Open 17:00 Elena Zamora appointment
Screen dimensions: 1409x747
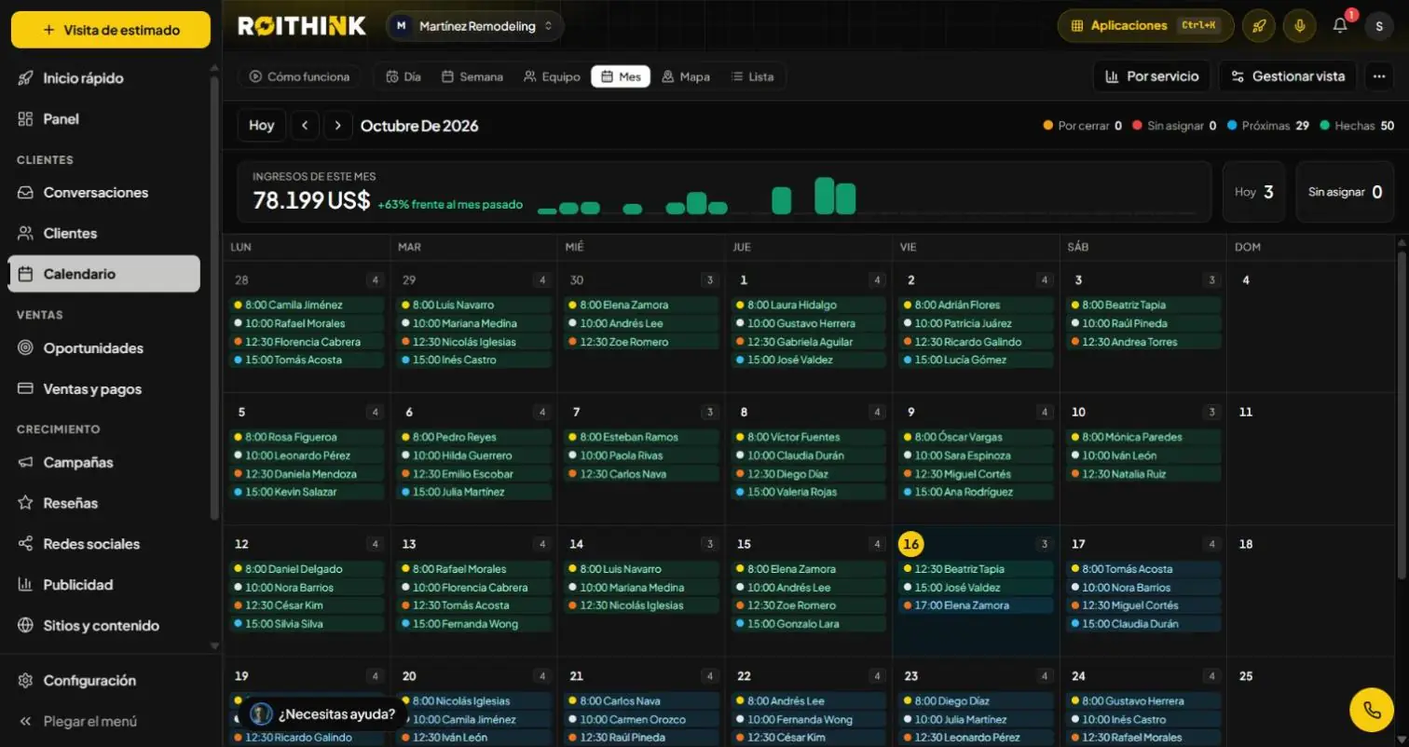tap(977, 605)
